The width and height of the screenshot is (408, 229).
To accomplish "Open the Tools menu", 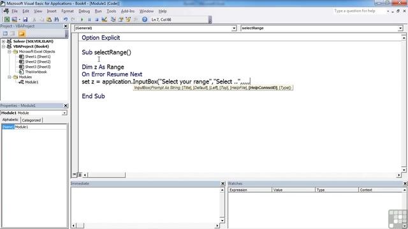I will (x=112, y=11).
